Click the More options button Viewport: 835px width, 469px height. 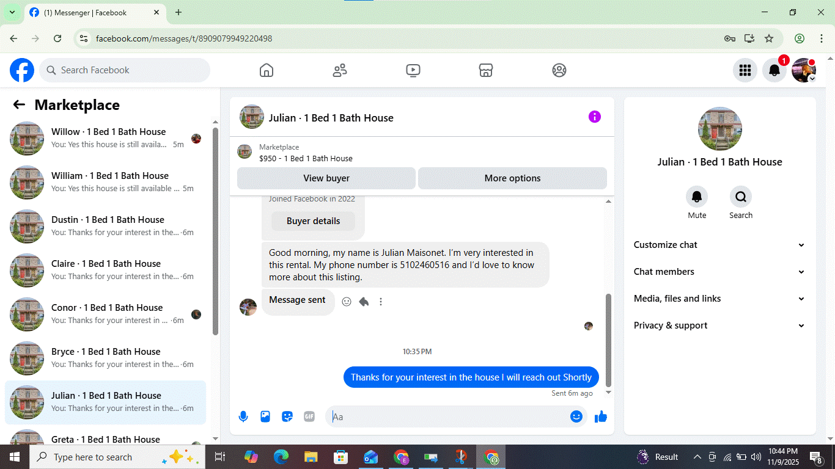512,178
